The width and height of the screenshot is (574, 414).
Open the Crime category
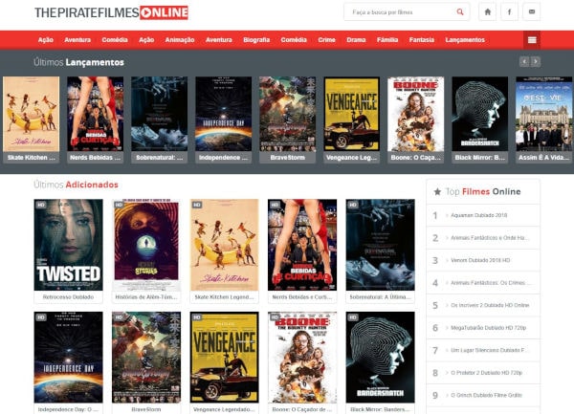coord(326,40)
